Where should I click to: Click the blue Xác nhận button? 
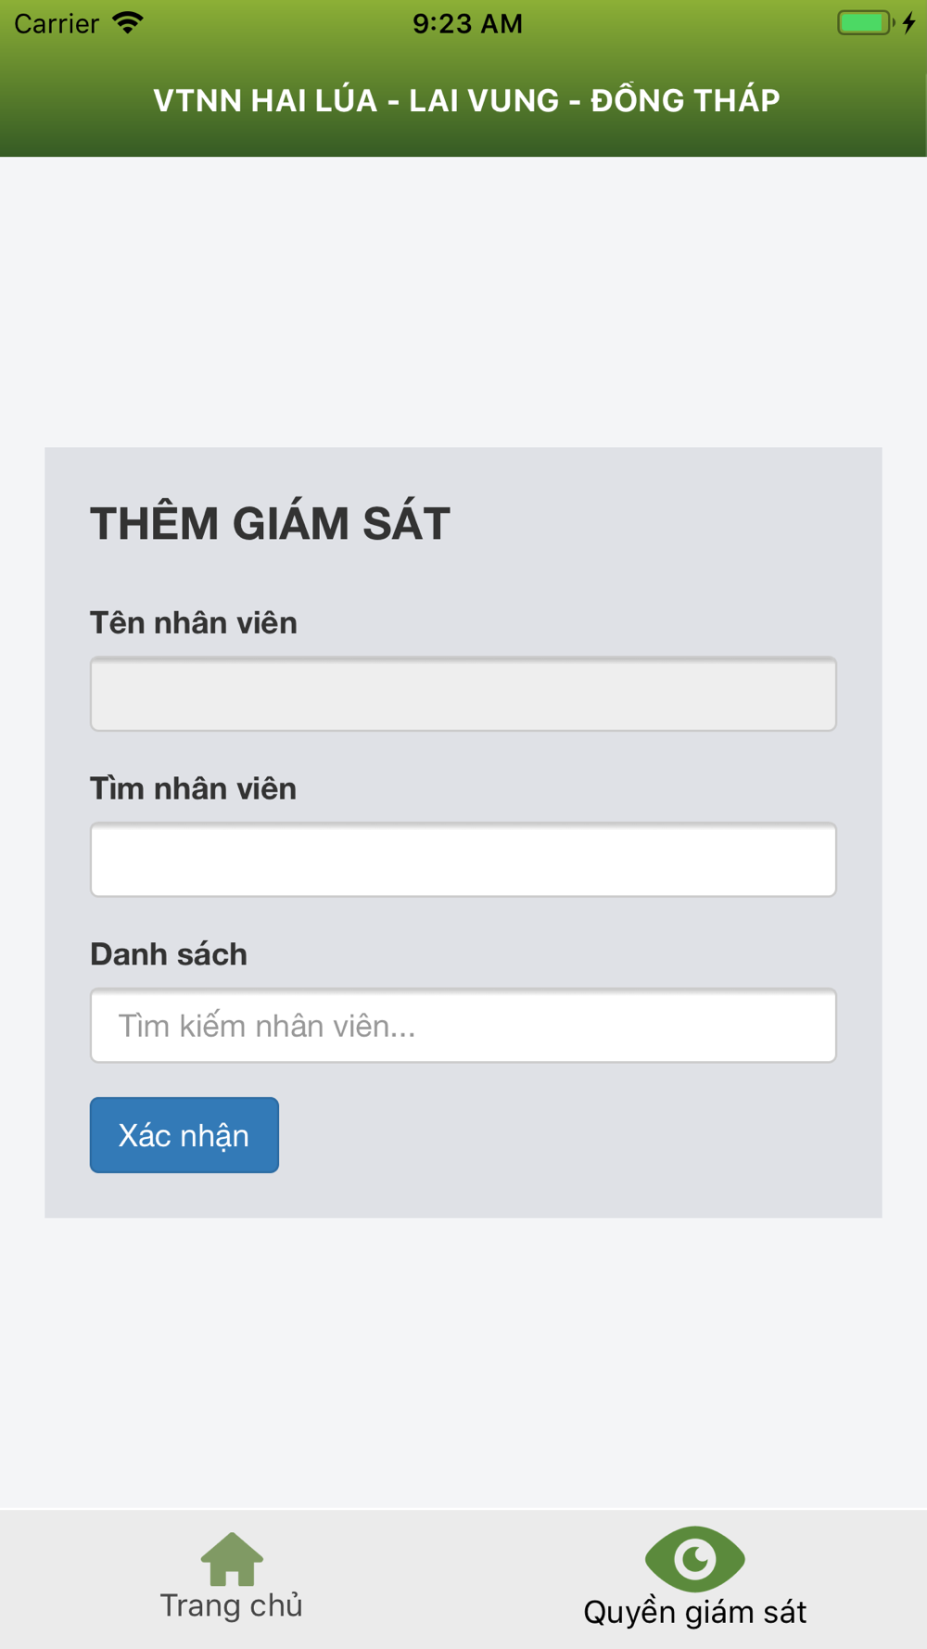[184, 1135]
